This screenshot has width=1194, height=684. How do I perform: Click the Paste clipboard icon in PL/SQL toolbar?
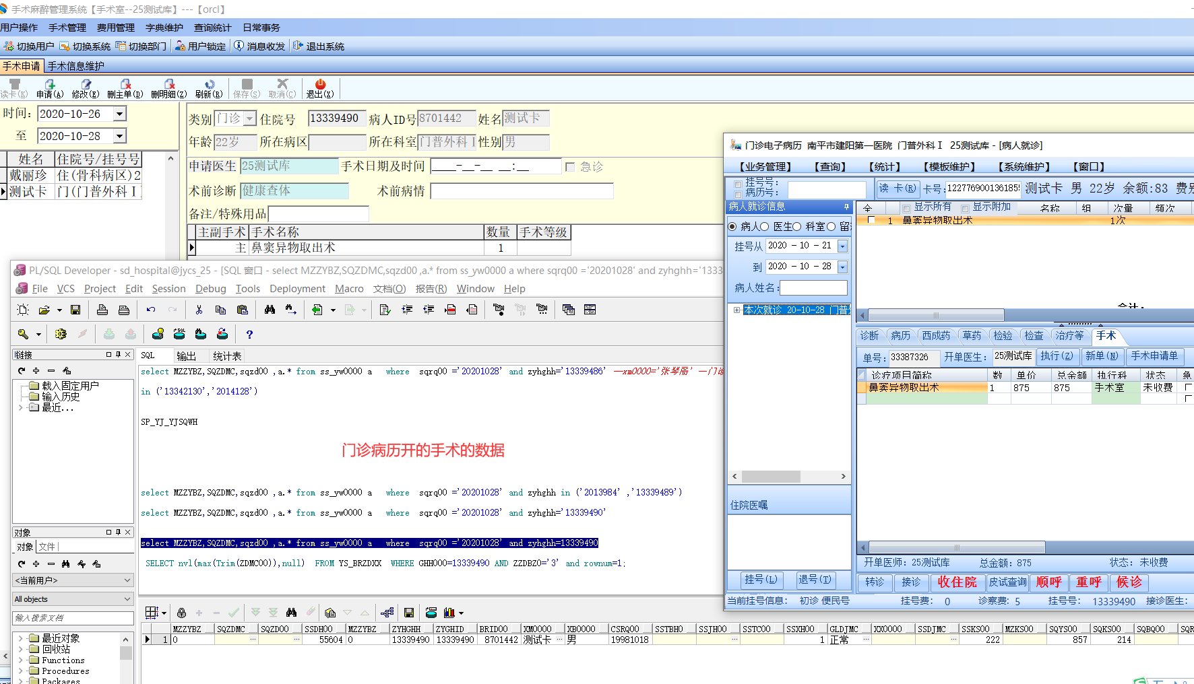(x=243, y=310)
